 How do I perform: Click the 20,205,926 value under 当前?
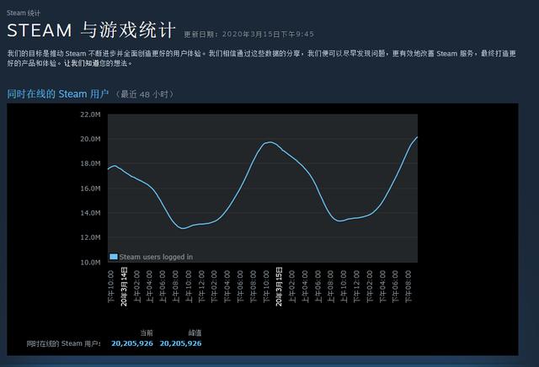coord(132,343)
